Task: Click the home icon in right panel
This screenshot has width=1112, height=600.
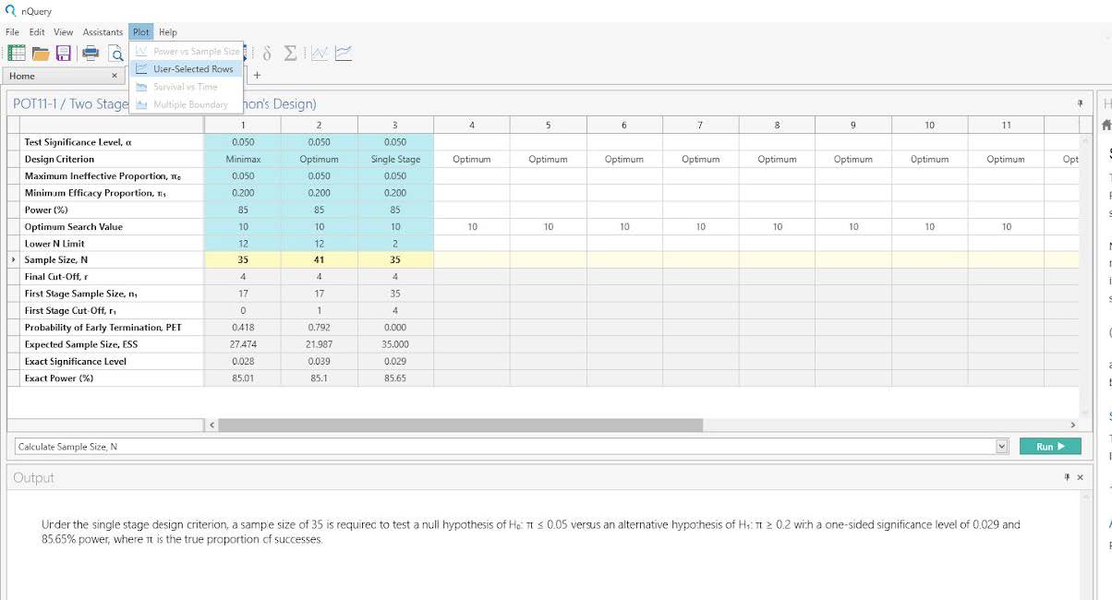Action: (1106, 126)
